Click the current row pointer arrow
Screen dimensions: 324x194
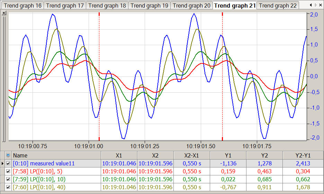coord(3,163)
